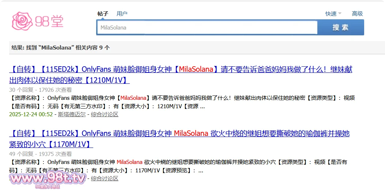
Task: Open the 快速 dropdown menu
Action: tap(333, 14)
